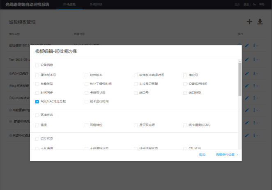Click edit pencil for Test-2019 row
The height and width of the screenshot is (190, 272).
[247, 59]
